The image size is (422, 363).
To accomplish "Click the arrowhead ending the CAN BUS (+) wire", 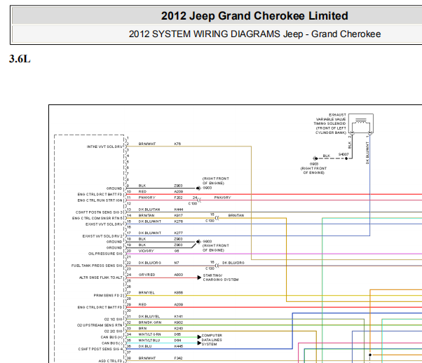I will 199,337.
